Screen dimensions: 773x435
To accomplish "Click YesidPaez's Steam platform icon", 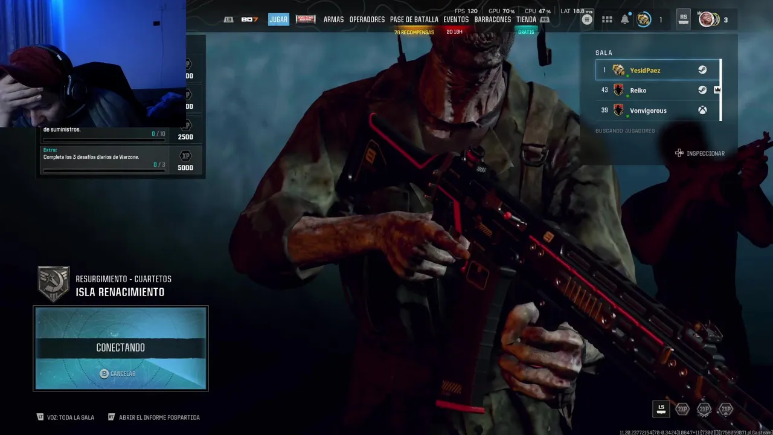I will [702, 70].
